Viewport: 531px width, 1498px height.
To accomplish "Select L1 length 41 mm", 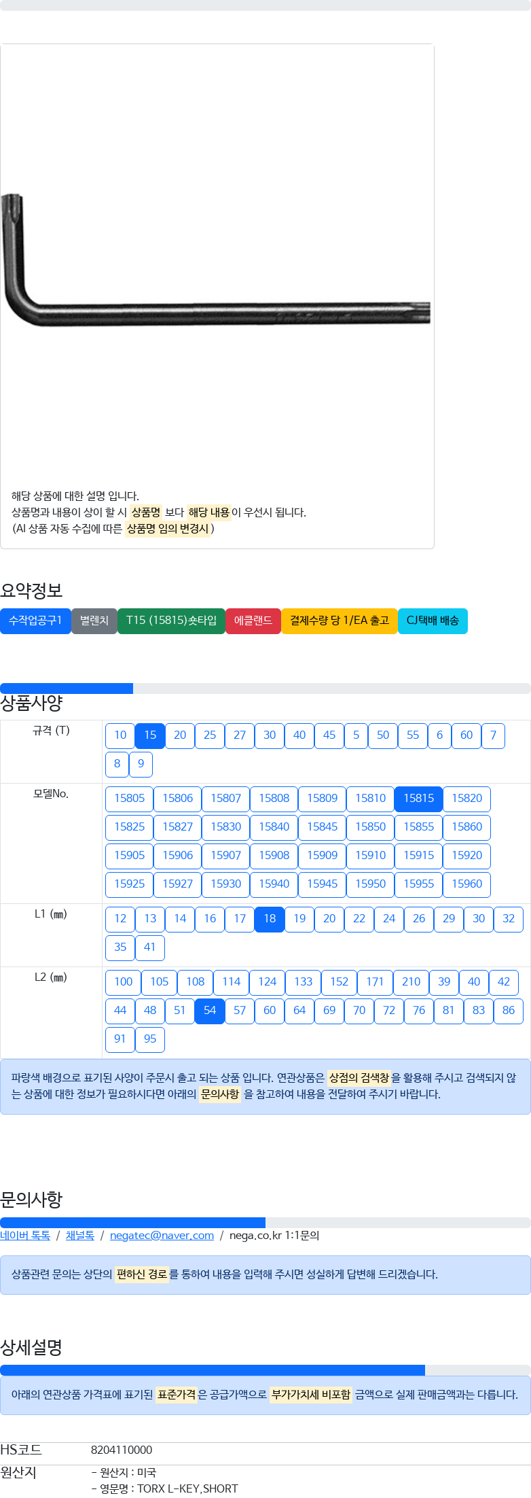I will click(x=150, y=947).
